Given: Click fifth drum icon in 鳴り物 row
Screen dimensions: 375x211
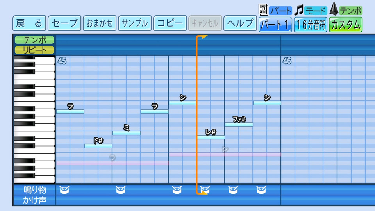Looking at the screenshot, I should (233, 190).
